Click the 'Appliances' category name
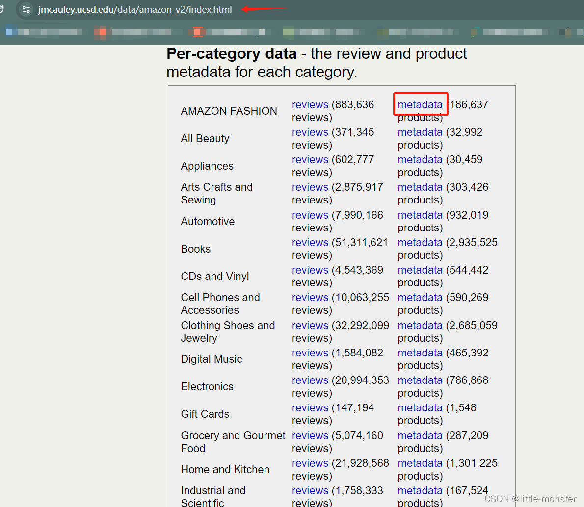This screenshot has width=584, height=507. coord(207,166)
